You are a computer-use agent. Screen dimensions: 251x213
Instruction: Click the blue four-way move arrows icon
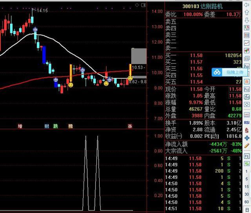click(247, 138)
